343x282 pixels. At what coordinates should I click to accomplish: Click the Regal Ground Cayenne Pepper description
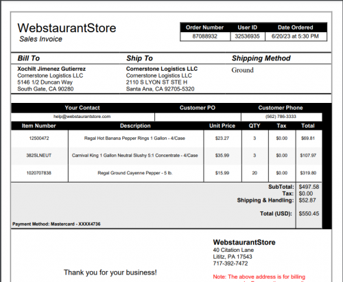coord(135,173)
